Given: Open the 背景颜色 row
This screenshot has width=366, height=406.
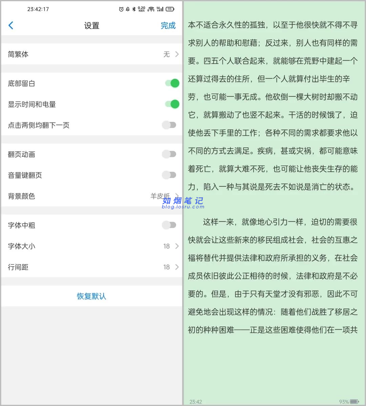Looking at the screenshot, I should [91, 196].
